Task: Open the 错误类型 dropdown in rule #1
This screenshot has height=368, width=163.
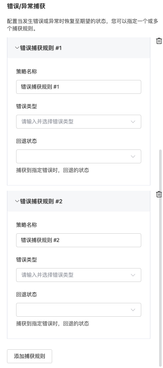Action: (79, 122)
